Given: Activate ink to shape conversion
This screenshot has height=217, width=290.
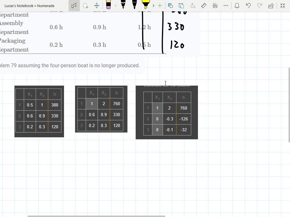Looking at the screenshot, I should pyautogui.click(x=170, y=5).
